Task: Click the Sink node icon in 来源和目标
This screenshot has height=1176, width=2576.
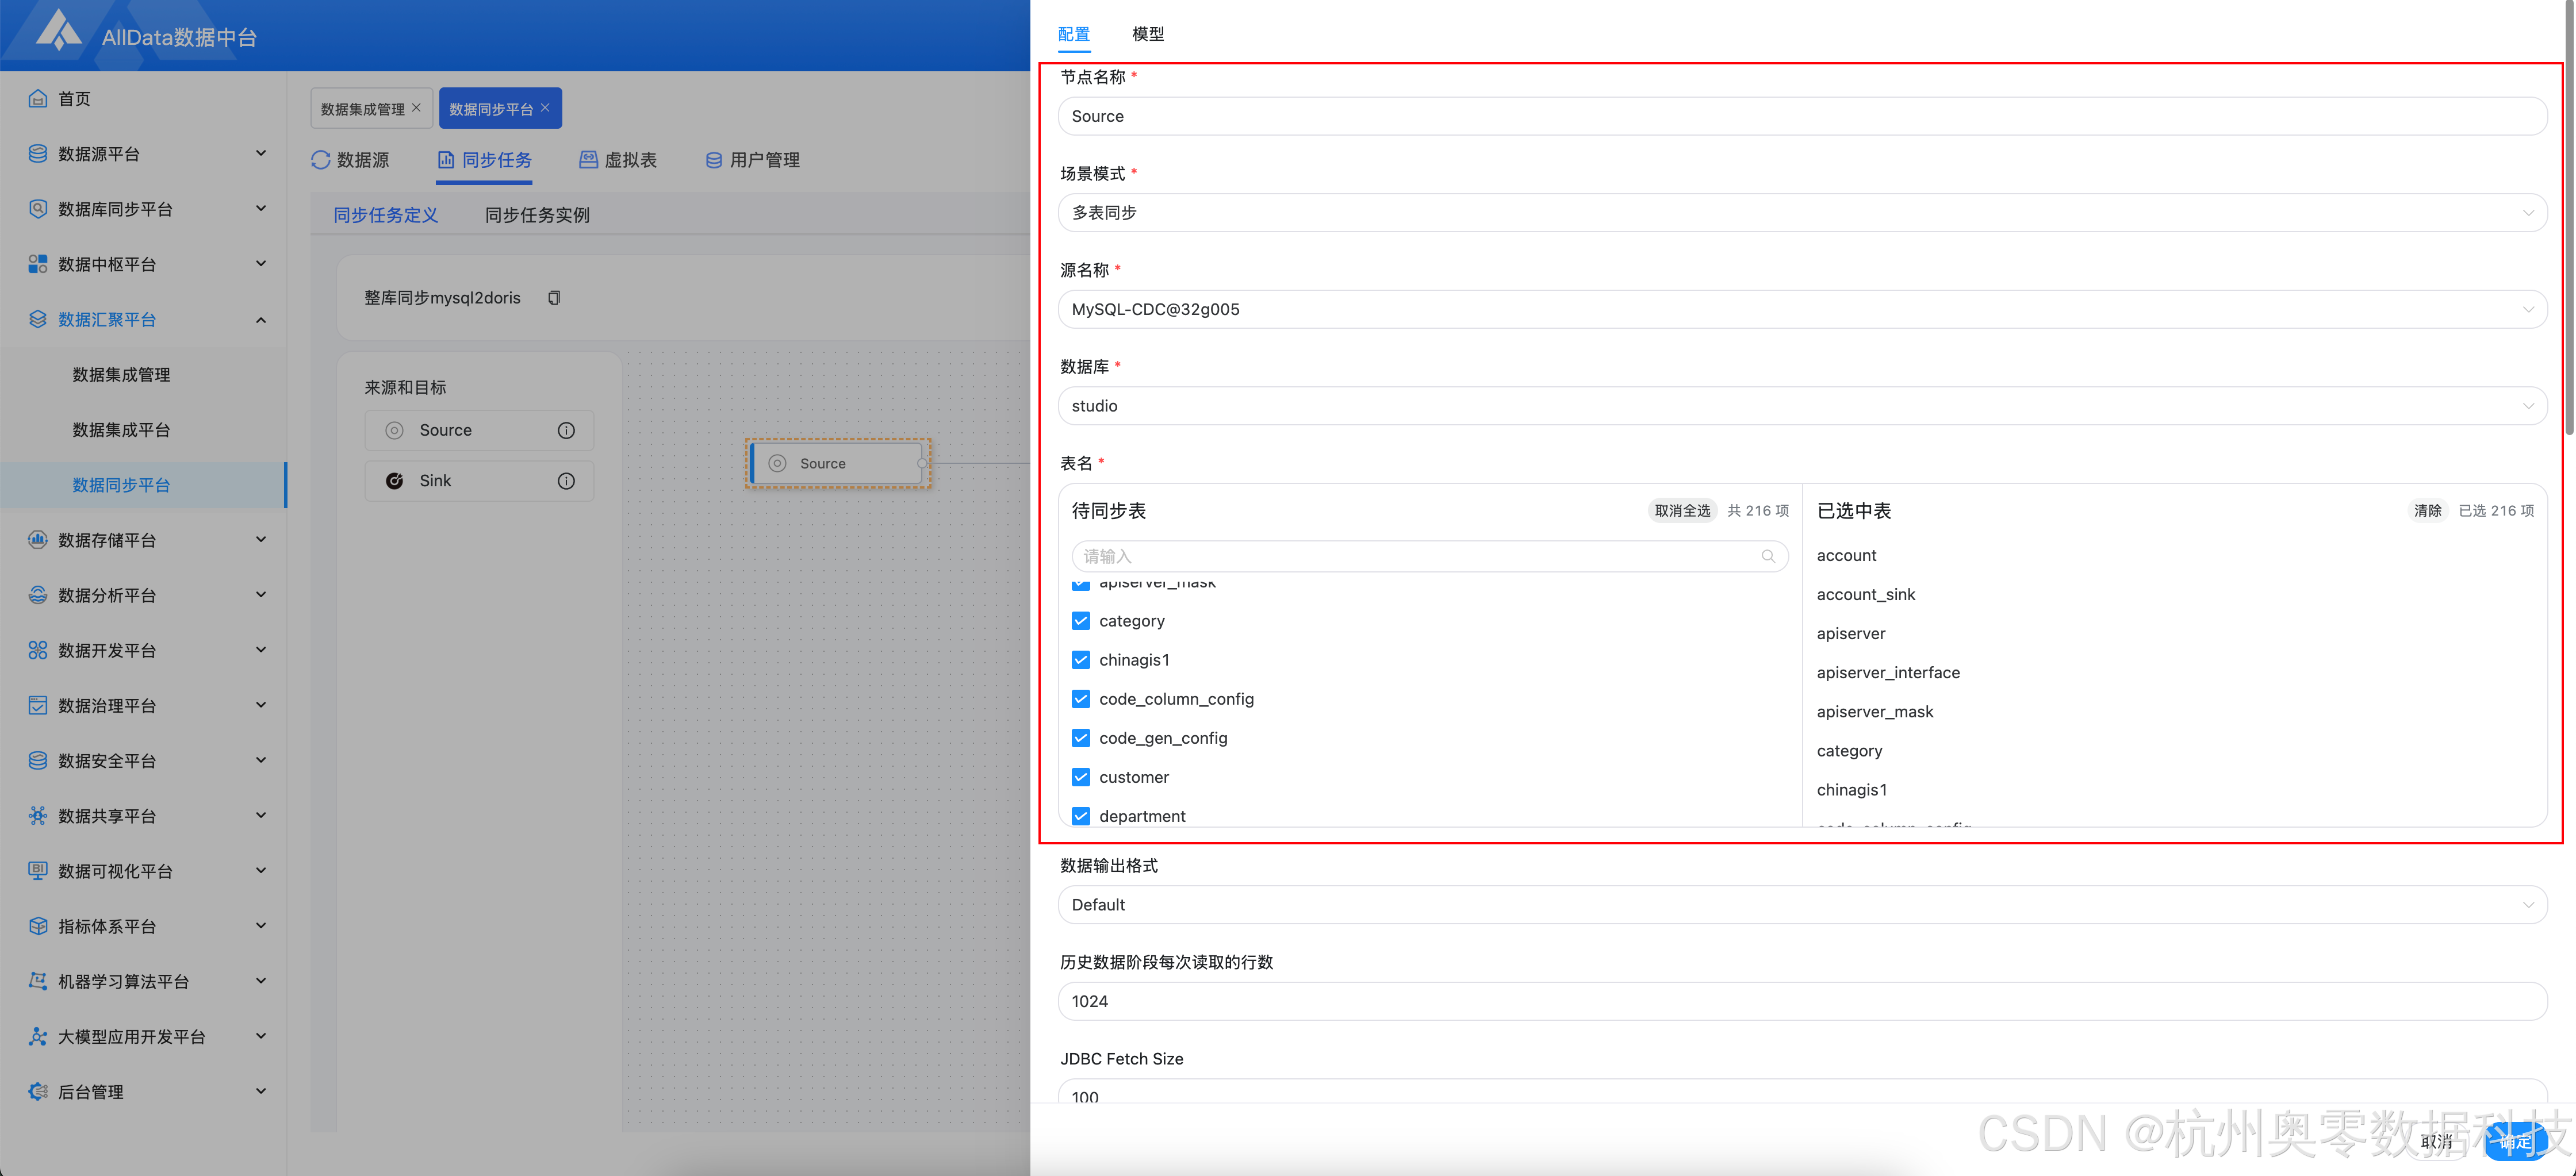Action: coord(395,481)
